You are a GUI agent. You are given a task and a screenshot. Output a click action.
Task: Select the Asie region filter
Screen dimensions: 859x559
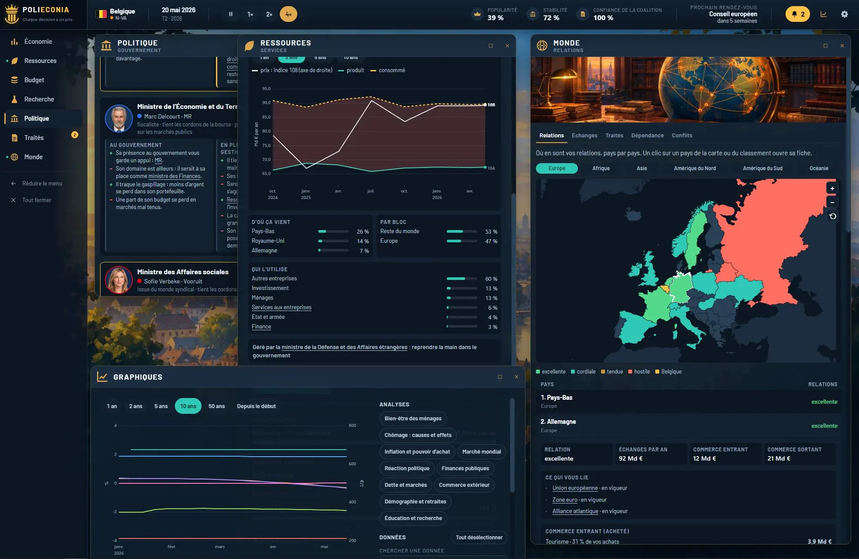click(642, 168)
